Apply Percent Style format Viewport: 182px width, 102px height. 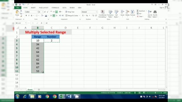tap(87, 16)
